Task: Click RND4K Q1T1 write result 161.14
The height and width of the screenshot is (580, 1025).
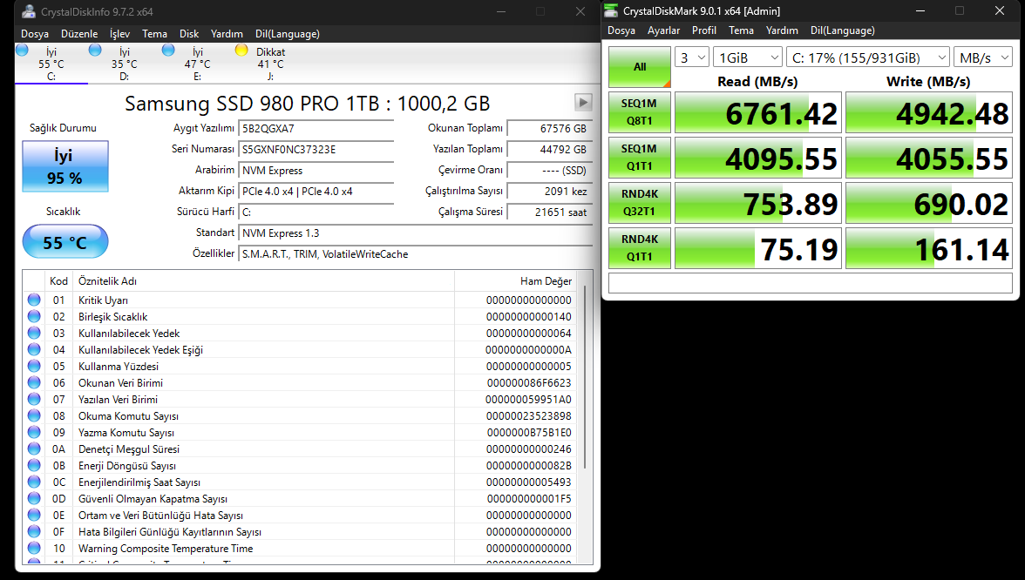Action: point(929,248)
